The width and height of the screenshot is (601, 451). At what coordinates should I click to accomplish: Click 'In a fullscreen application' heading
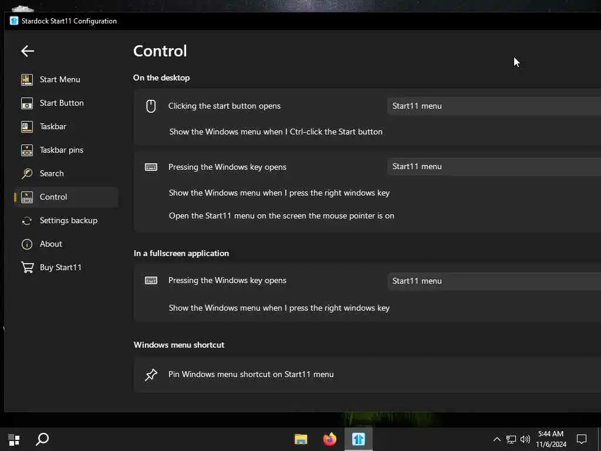coord(181,254)
